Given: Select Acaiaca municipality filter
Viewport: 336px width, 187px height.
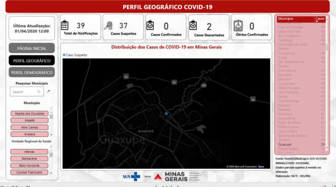Looking at the screenshot, I should 29,134.
